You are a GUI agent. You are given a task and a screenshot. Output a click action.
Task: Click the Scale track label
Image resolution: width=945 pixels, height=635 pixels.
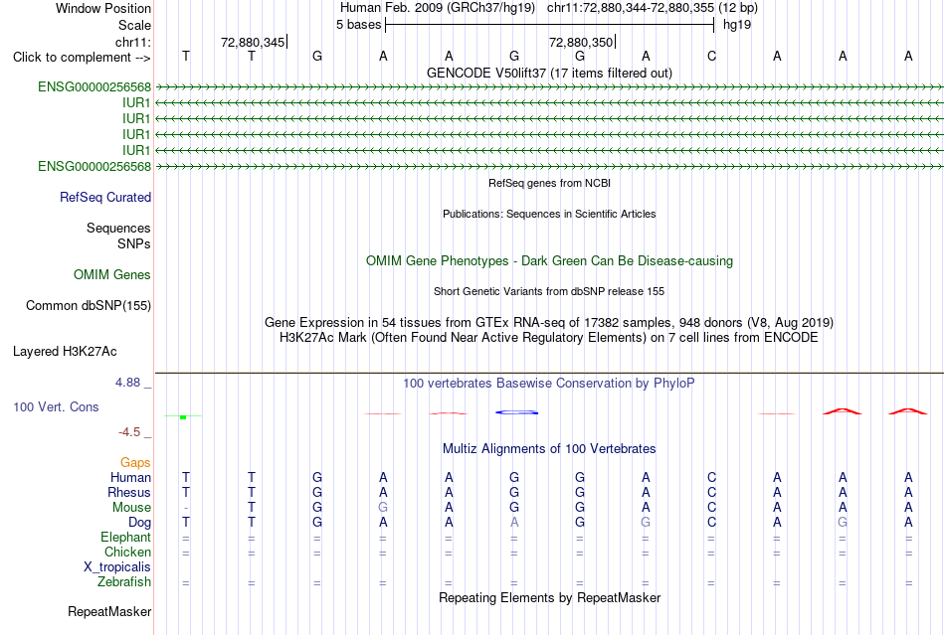point(134,25)
